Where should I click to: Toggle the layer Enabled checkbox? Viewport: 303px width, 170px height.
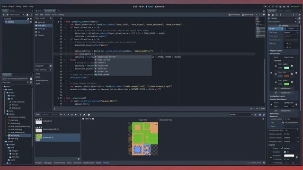285,152
